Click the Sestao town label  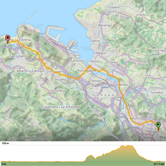(96, 81)
